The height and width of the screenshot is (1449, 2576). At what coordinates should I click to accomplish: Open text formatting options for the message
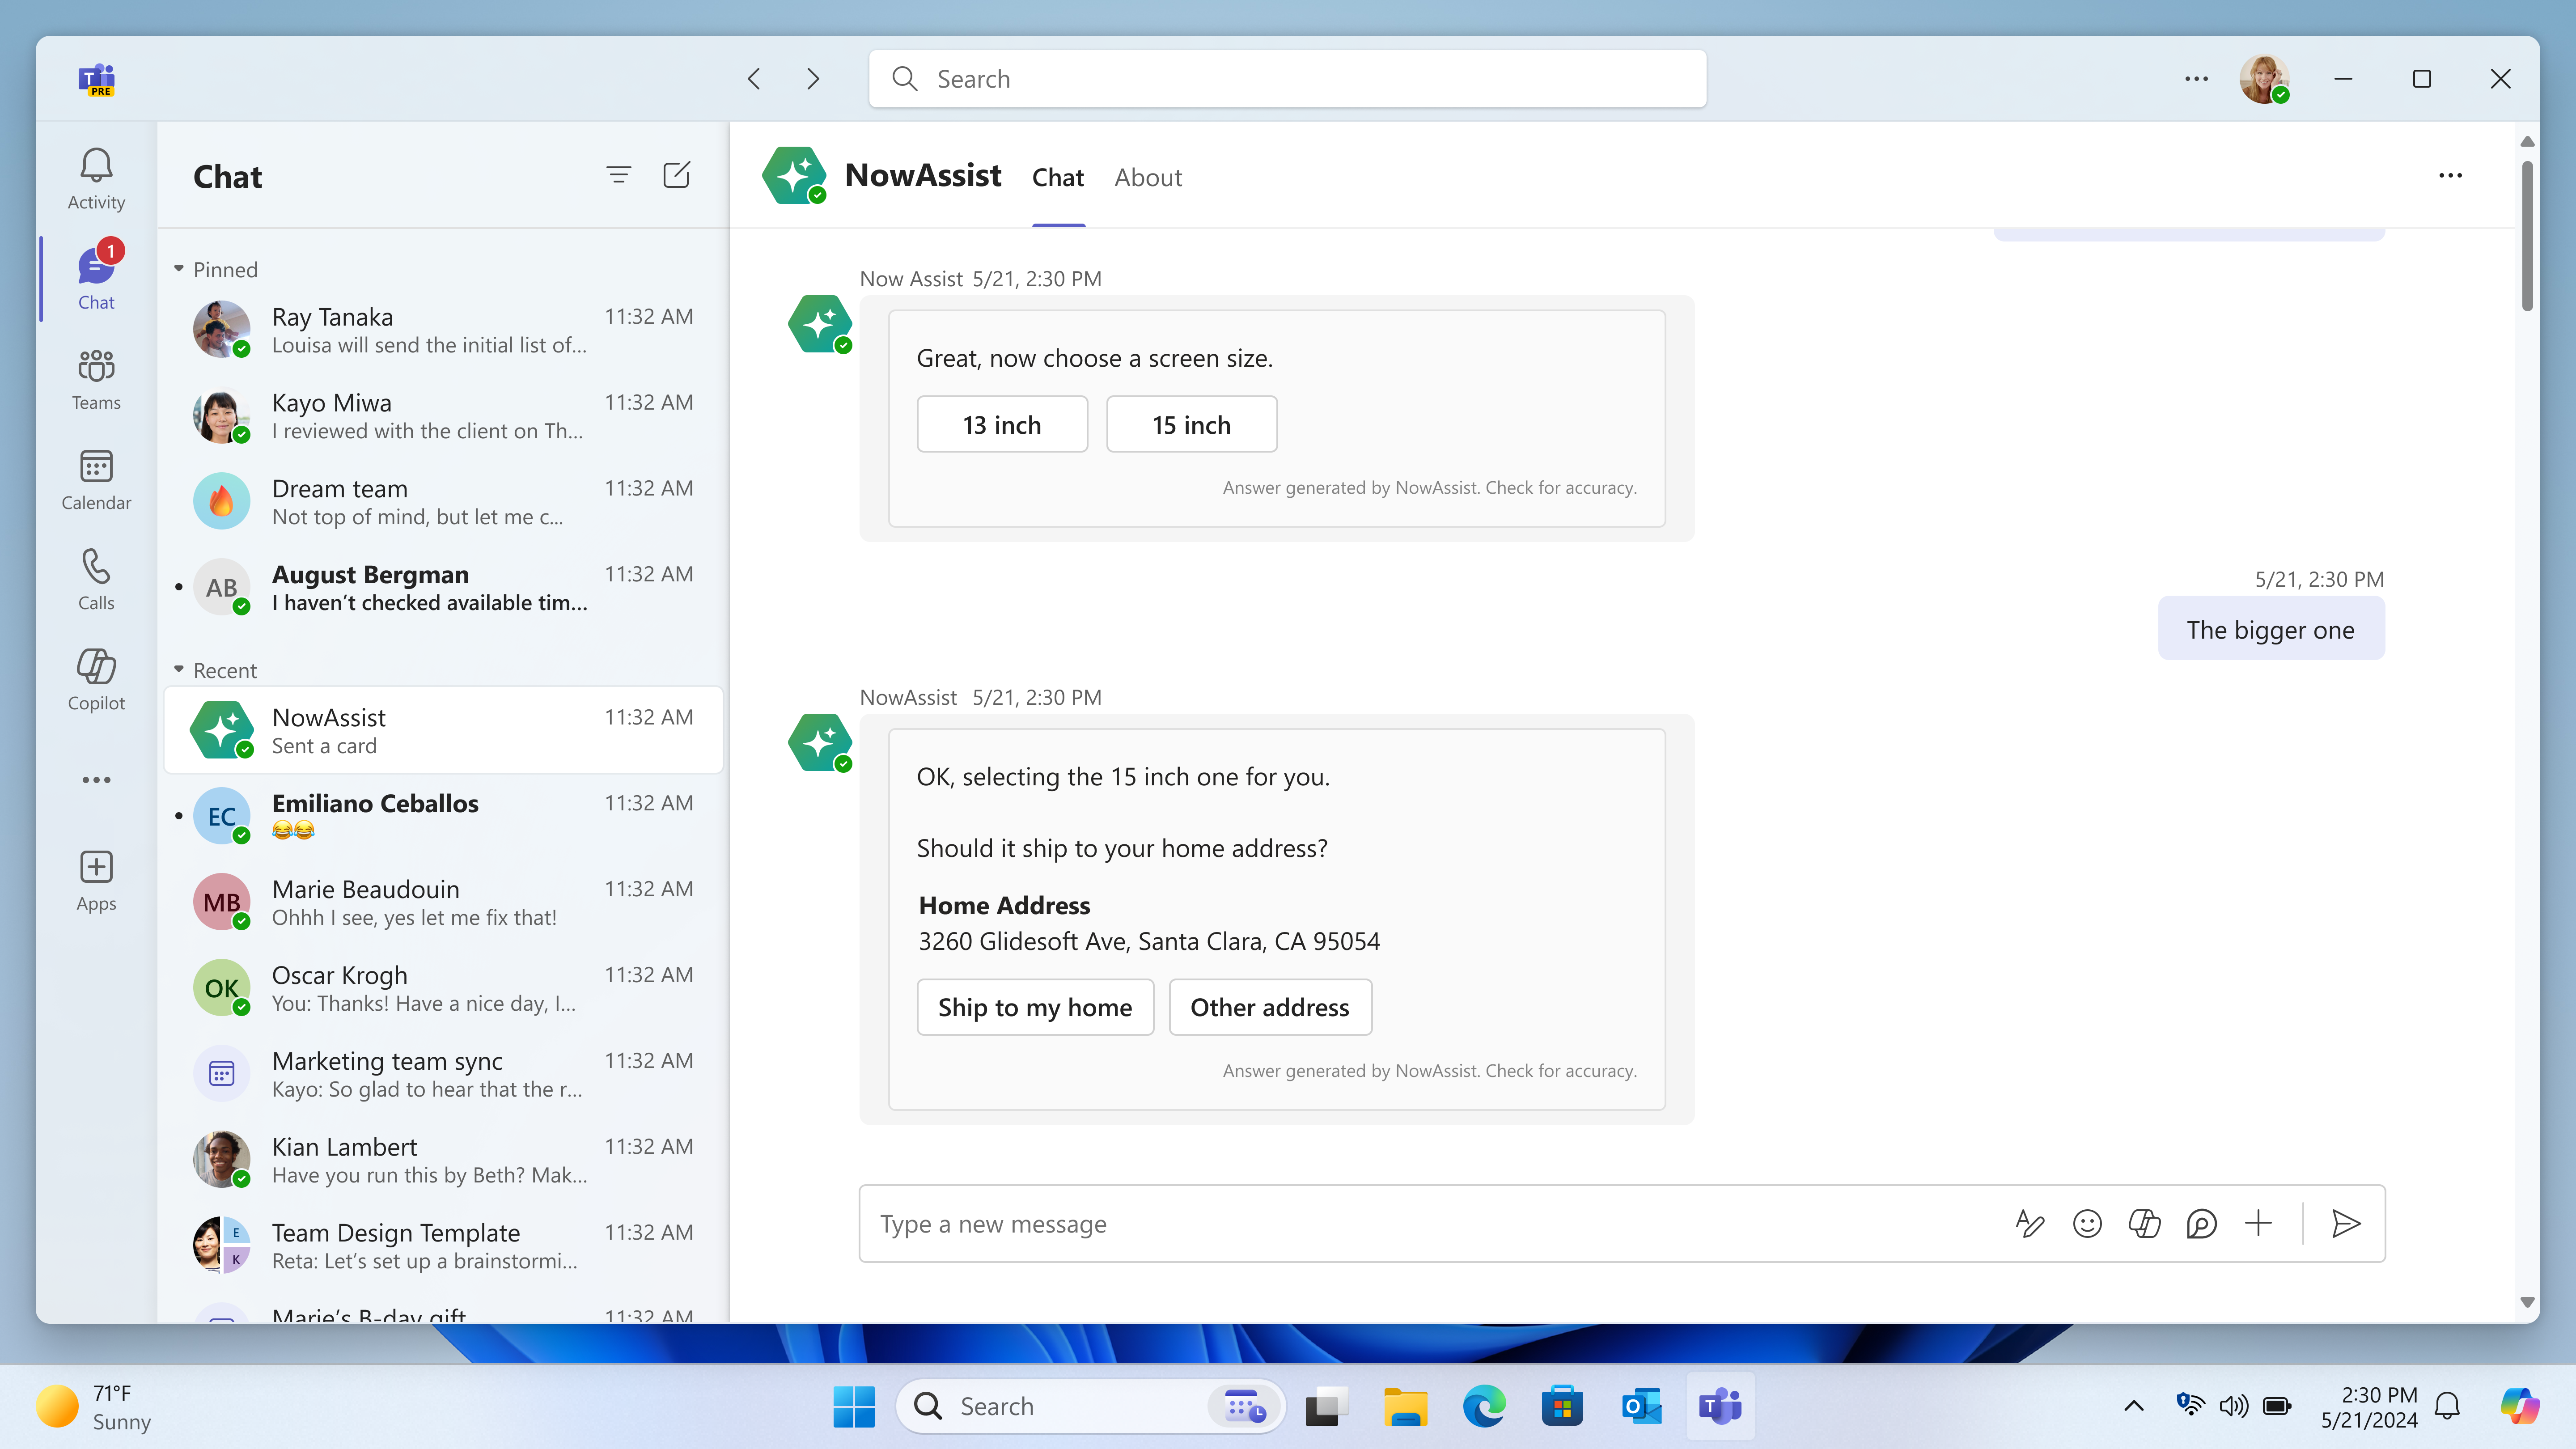pyautogui.click(x=2030, y=1223)
